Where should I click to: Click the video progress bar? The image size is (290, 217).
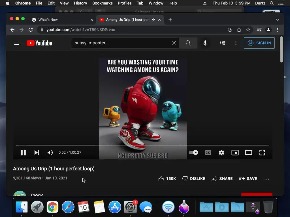tap(143, 146)
